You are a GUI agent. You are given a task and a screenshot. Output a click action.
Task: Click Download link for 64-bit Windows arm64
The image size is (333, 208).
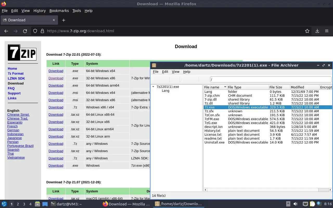(x=56, y=85)
